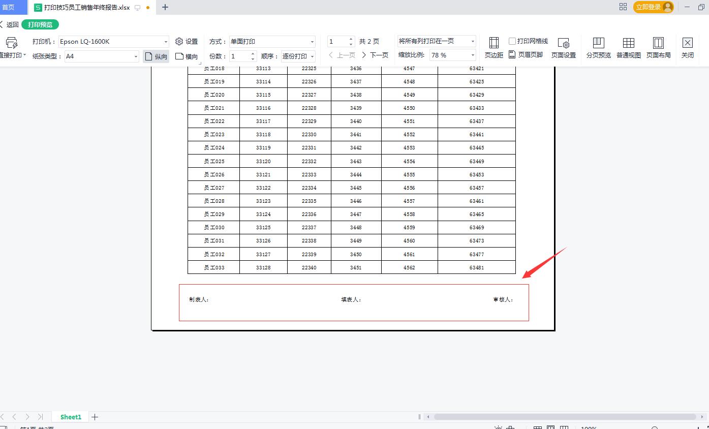Viewport: 709px width, 429px height.
Task: Go to 上一页 previous page
Action: [x=342, y=55]
